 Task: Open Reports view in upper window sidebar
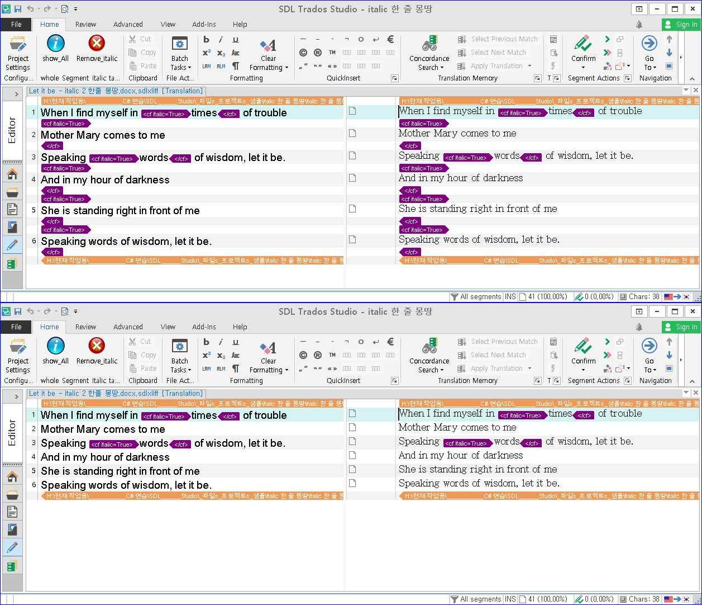tap(12, 228)
